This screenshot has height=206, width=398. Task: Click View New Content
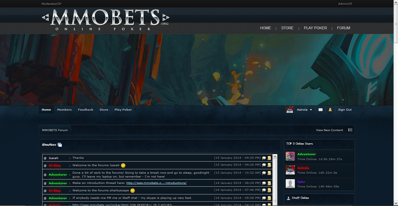click(x=329, y=130)
